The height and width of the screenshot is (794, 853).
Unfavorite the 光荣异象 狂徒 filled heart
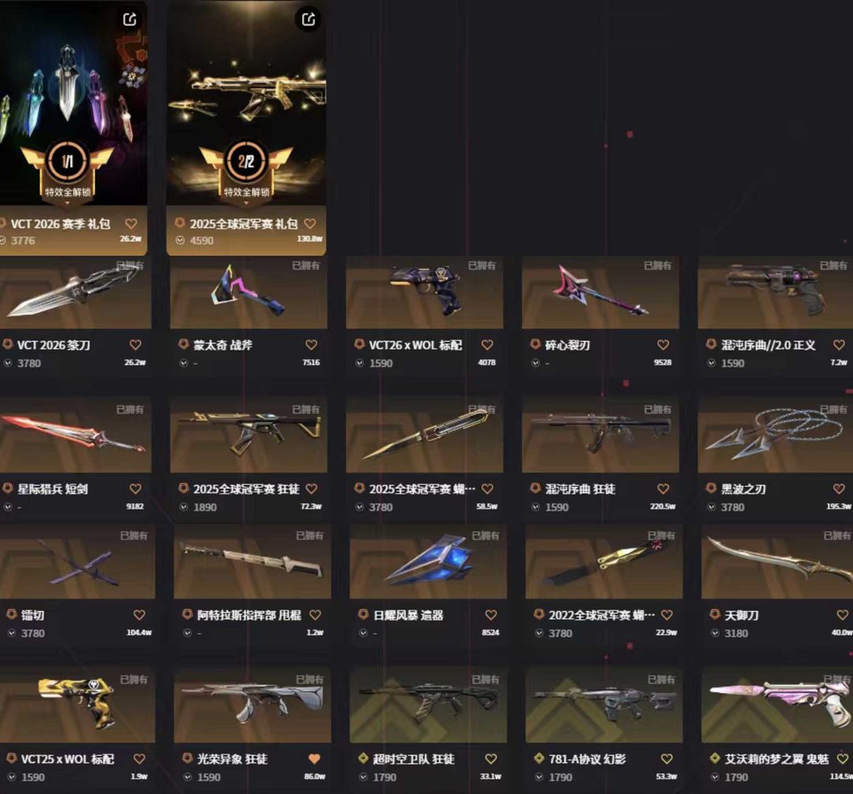314,758
